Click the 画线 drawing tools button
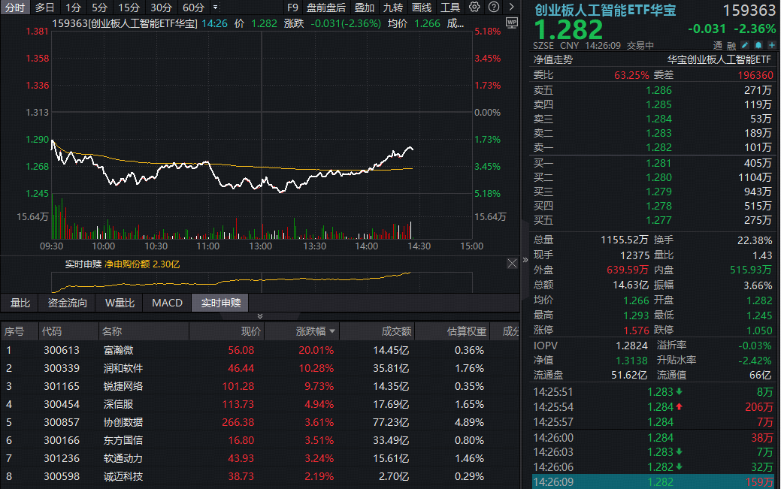 pos(422,8)
